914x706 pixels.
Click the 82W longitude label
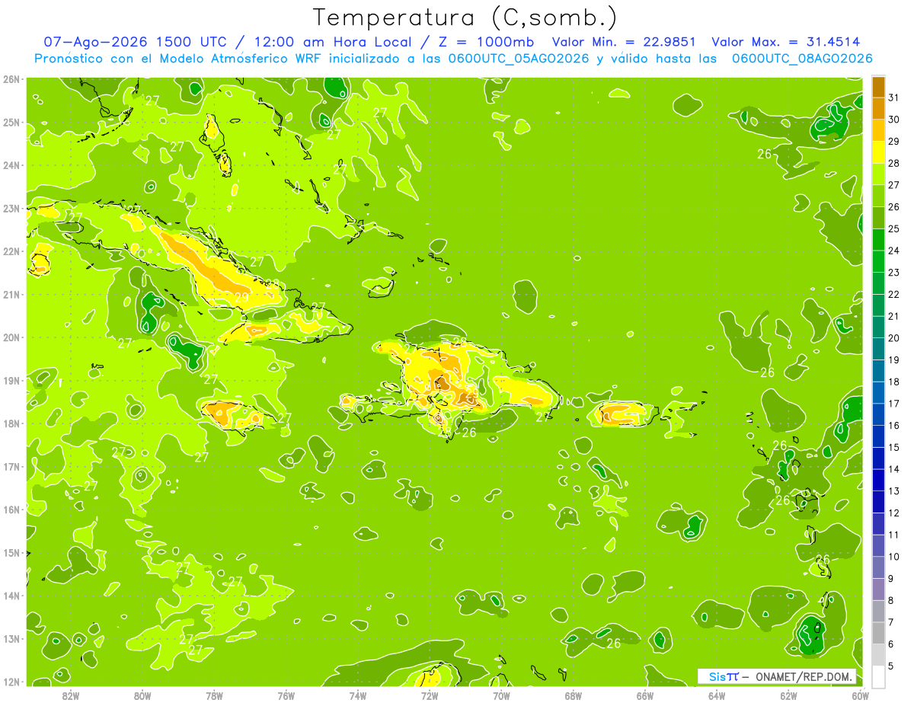click(x=71, y=695)
